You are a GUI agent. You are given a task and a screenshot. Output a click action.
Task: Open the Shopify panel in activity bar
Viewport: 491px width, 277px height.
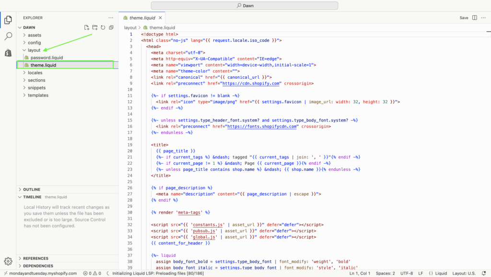click(x=8, y=53)
